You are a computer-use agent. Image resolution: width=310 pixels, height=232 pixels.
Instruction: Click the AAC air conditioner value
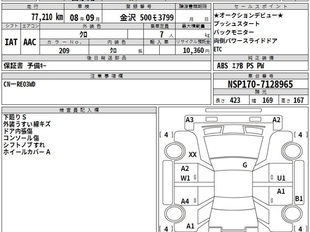[30, 42]
